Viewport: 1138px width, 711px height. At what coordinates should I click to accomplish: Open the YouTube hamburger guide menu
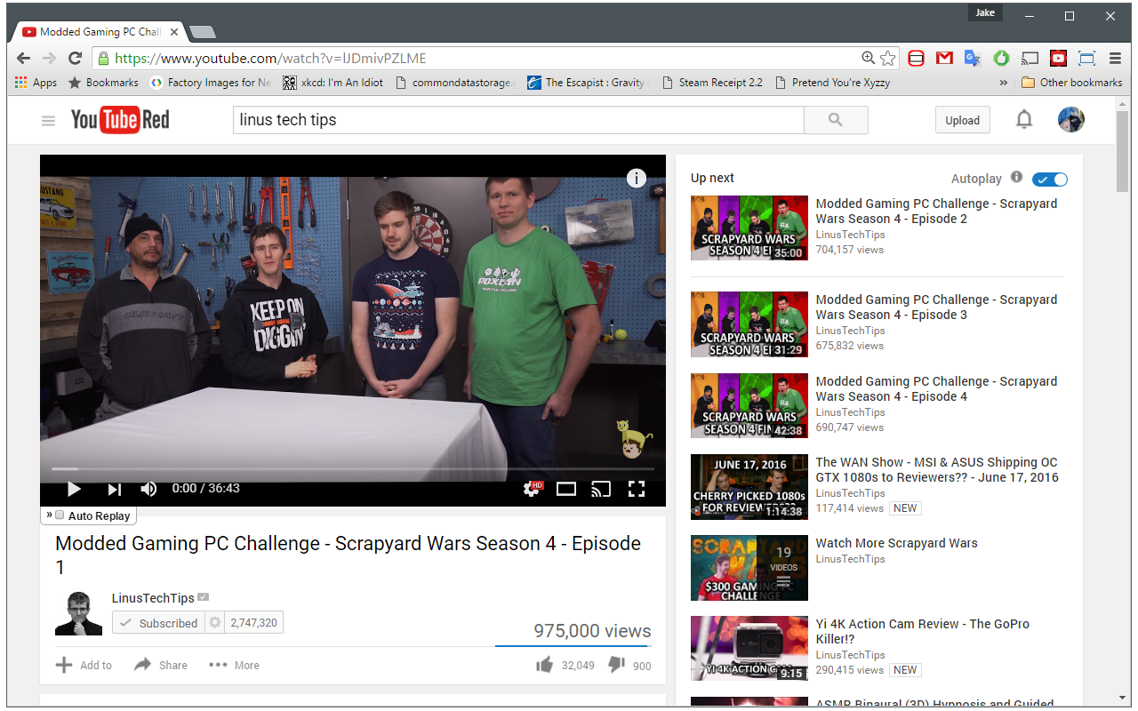(48, 121)
